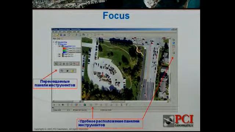Click the horizontal scrollbar under the aerial image
Screen dimensions: 235x132
tap(125, 102)
